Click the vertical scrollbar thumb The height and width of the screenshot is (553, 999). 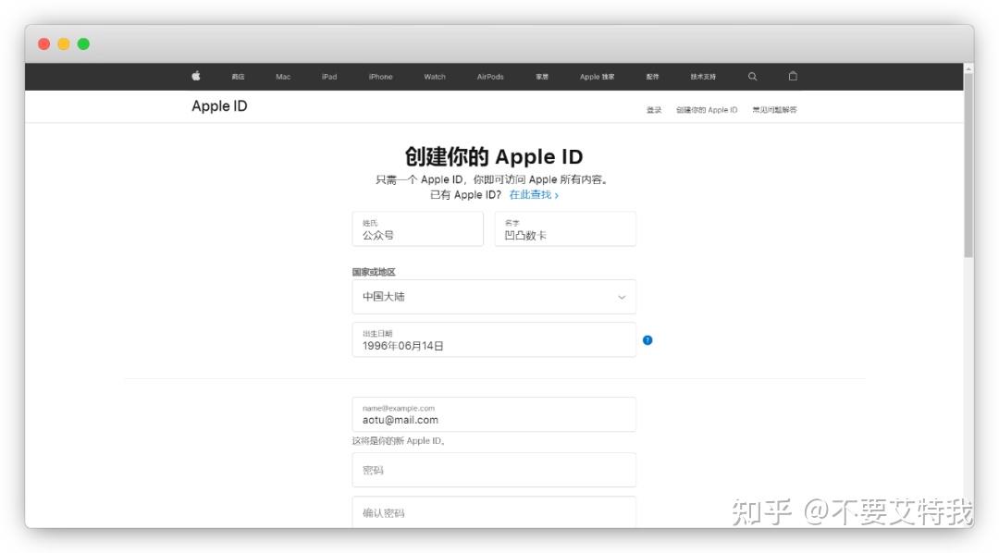968,166
